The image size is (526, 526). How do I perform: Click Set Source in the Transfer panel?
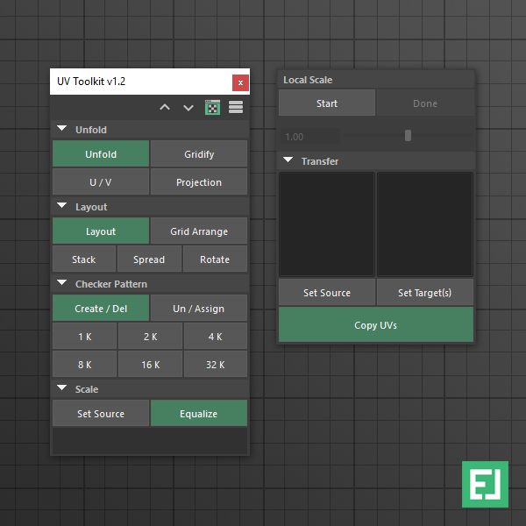coord(327,292)
